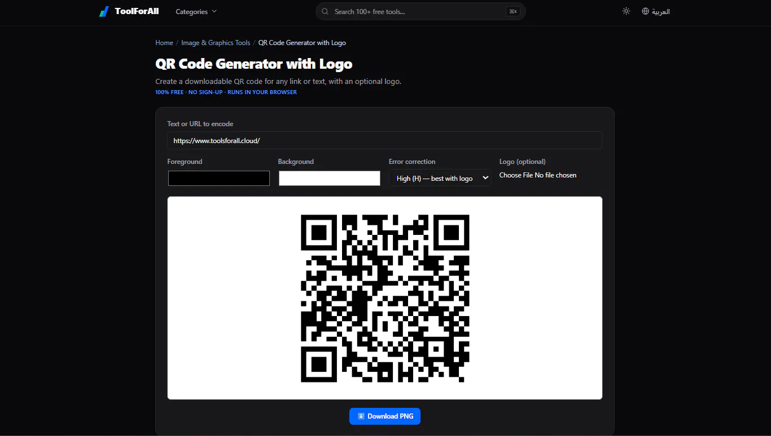Open Image & Graphics Tools breadcrumb
Screen dimensions: 771x436
216,43
